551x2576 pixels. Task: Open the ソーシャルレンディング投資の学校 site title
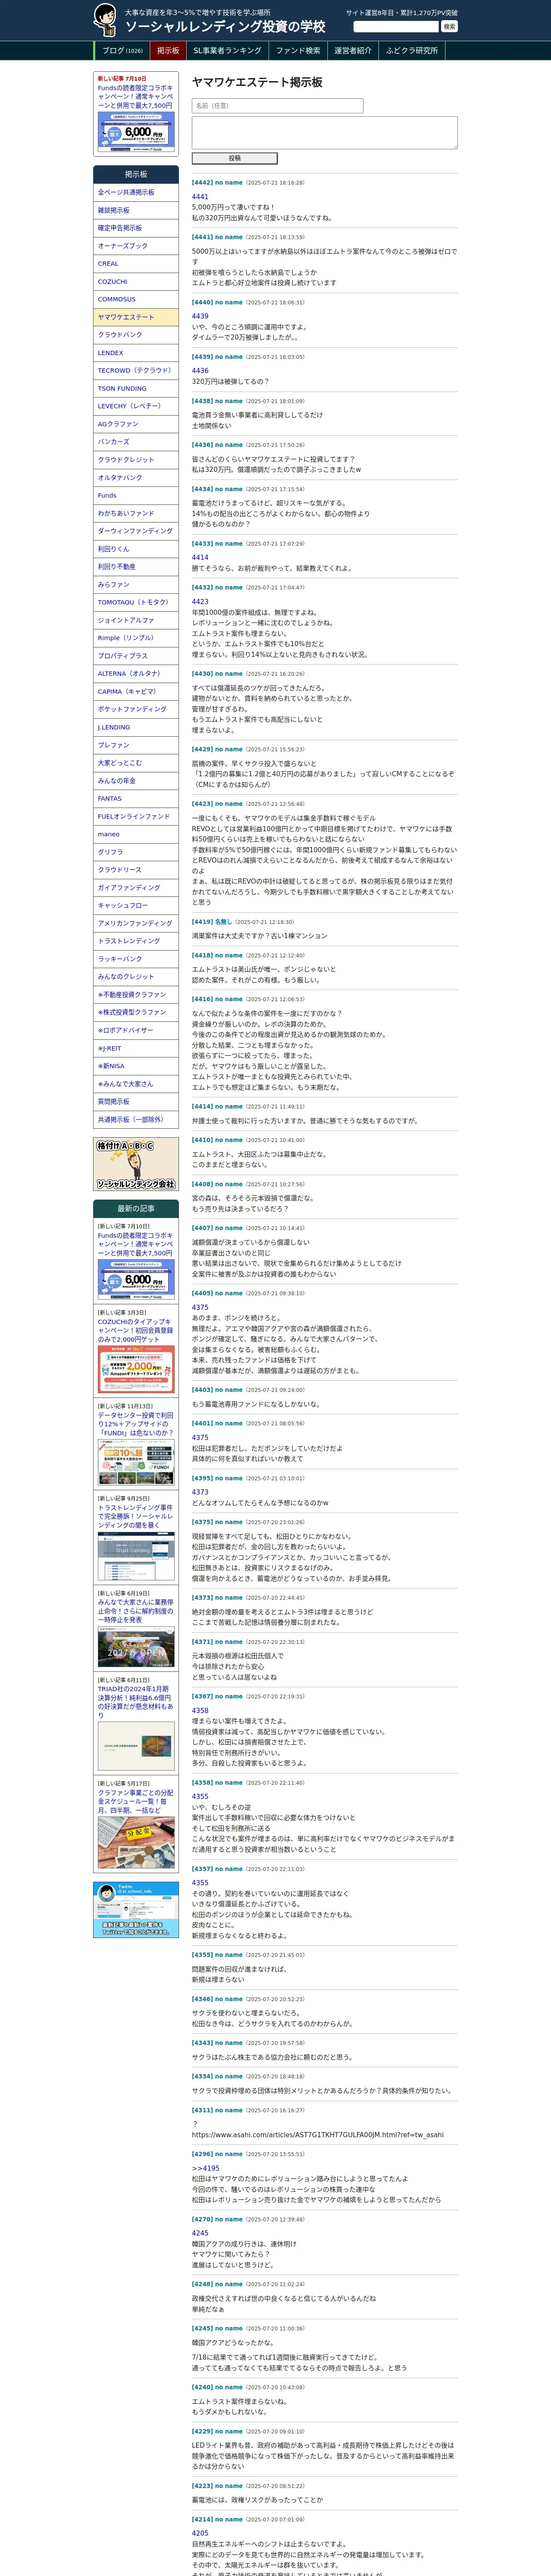225,27
